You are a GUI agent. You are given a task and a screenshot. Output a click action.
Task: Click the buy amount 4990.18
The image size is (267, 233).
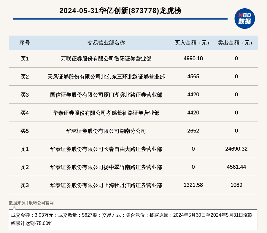tap(193, 58)
